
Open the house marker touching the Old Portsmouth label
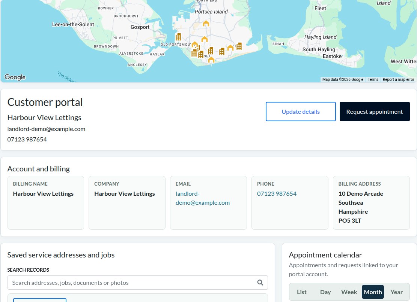195,44
